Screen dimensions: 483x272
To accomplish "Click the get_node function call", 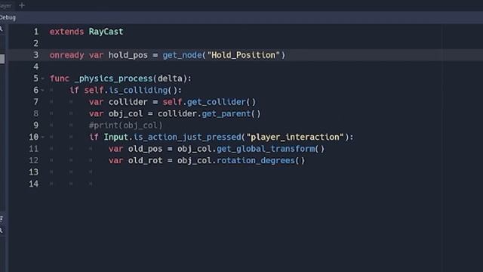I will pos(182,55).
